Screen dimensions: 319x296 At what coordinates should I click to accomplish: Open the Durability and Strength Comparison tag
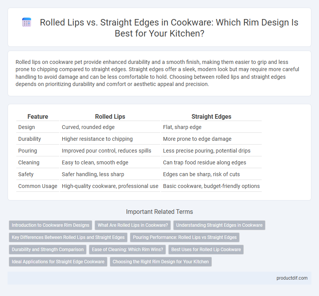(x=47, y=250)
